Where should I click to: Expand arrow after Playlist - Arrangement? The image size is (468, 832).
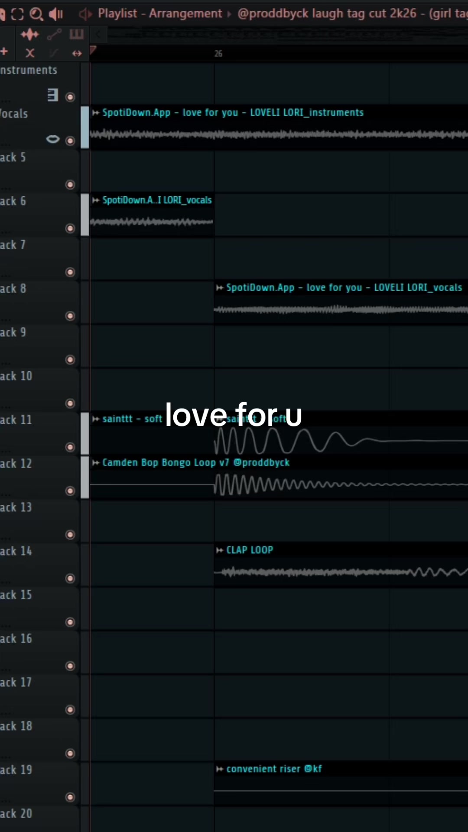point(230,14)
